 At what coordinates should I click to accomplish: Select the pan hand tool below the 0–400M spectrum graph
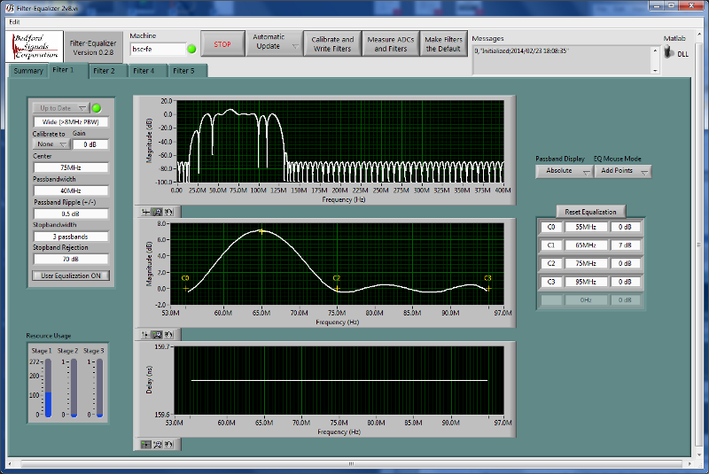(x=168, y=212)
